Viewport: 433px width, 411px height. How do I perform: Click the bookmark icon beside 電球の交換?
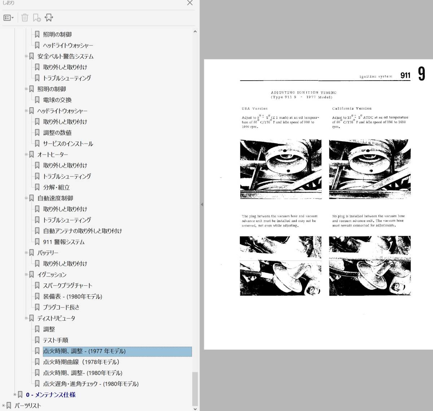[x=37, y=100]
